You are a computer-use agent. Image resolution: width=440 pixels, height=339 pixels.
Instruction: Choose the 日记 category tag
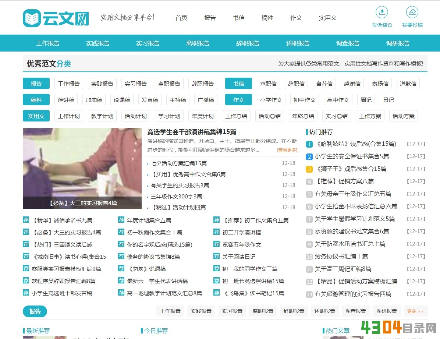point(388,100)
